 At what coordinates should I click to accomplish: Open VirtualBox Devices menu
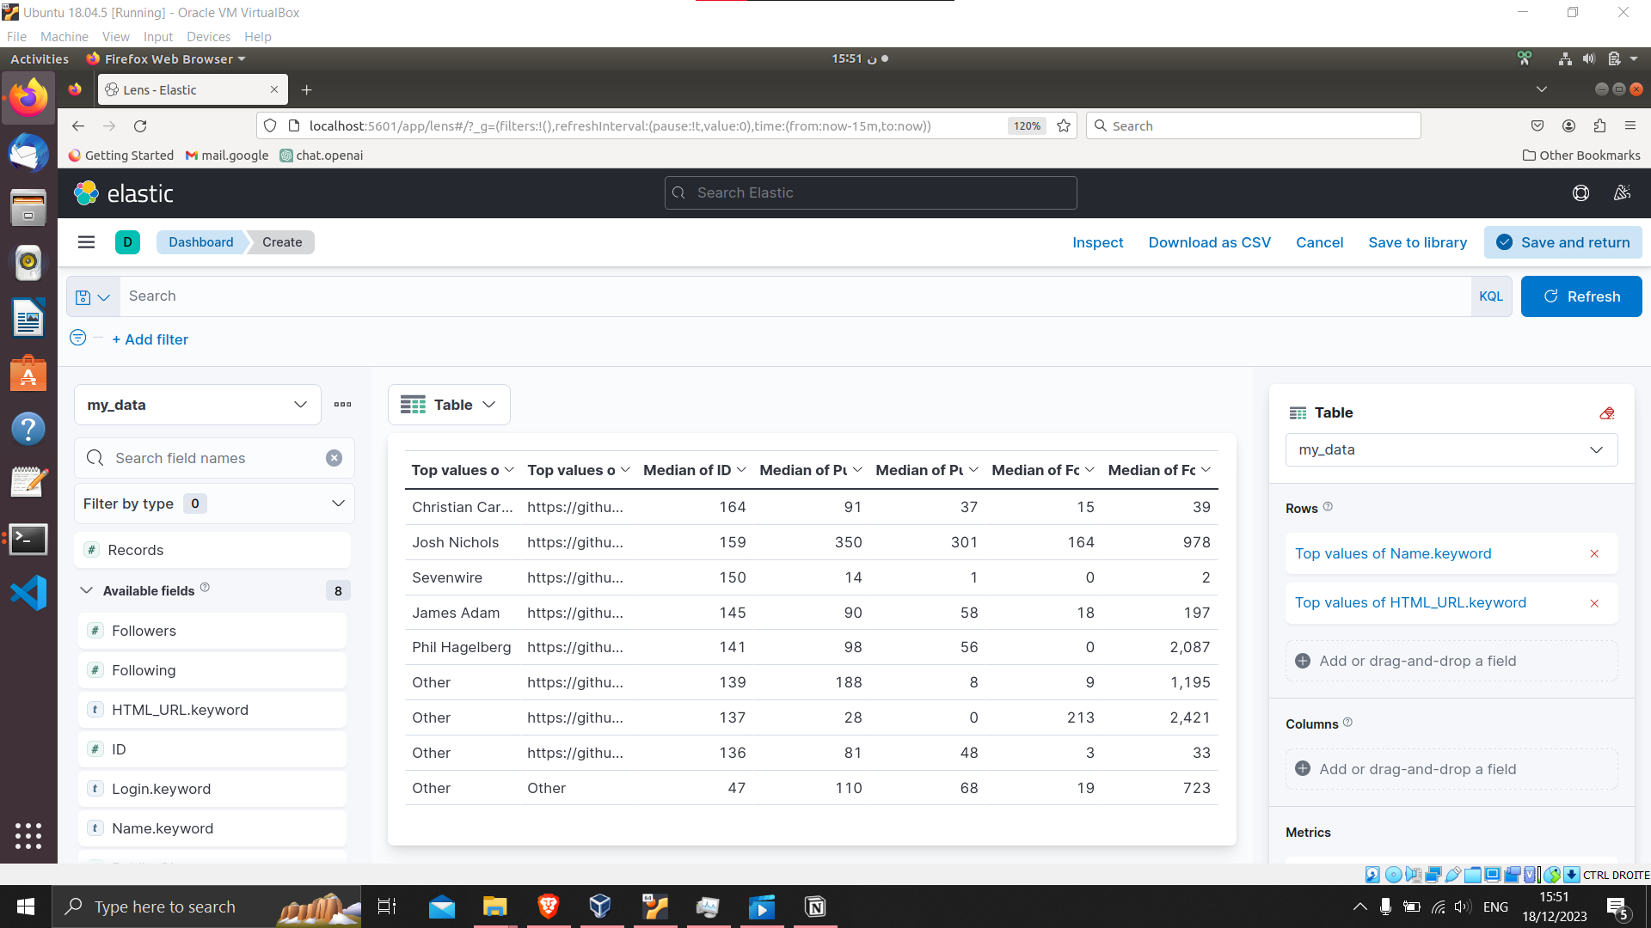[208, 37]
